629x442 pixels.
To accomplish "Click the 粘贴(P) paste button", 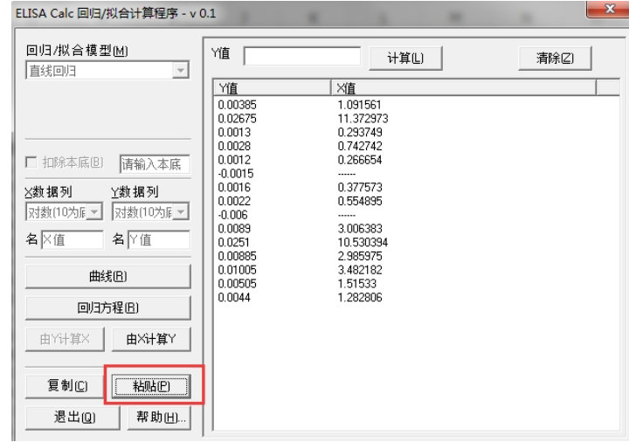I will pyautogui.click(x=151, y=386).
